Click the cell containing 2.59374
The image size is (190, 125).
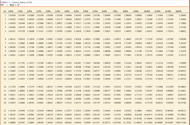[149, 55]
